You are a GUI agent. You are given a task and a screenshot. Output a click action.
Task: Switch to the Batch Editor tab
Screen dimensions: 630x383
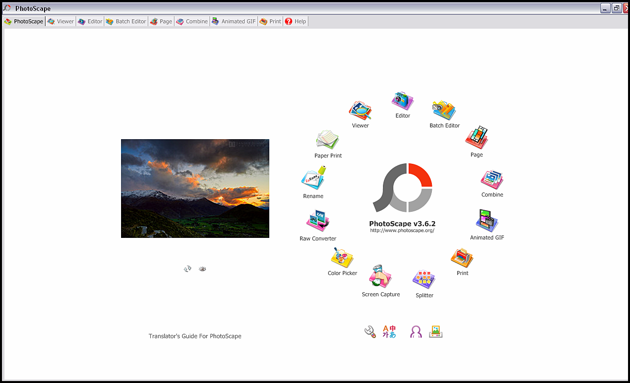tap(126, 22)
